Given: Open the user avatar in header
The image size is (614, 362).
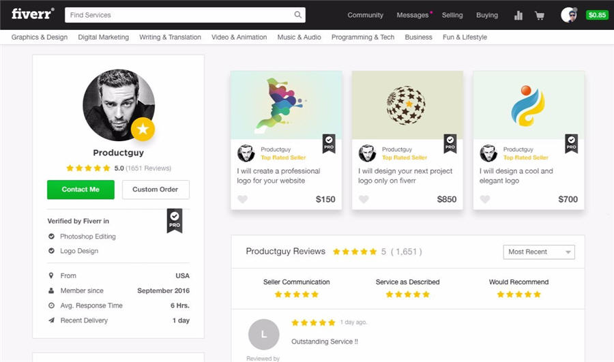Looking at the screenshot, I should (x=568, y=15).
